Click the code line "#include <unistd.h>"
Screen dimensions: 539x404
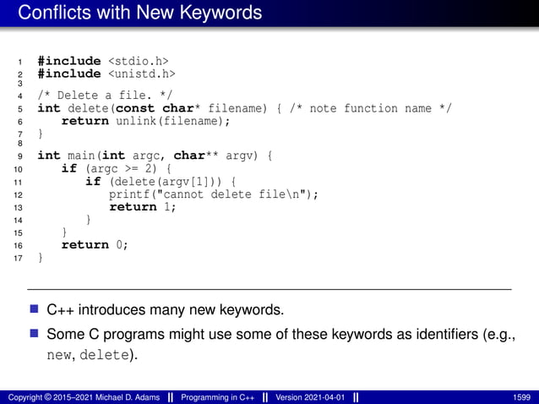106,74
